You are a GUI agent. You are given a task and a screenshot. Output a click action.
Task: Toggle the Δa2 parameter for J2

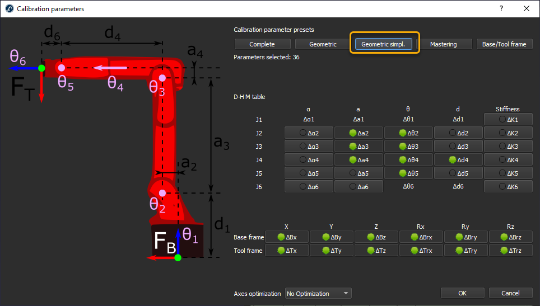point(359,133)
